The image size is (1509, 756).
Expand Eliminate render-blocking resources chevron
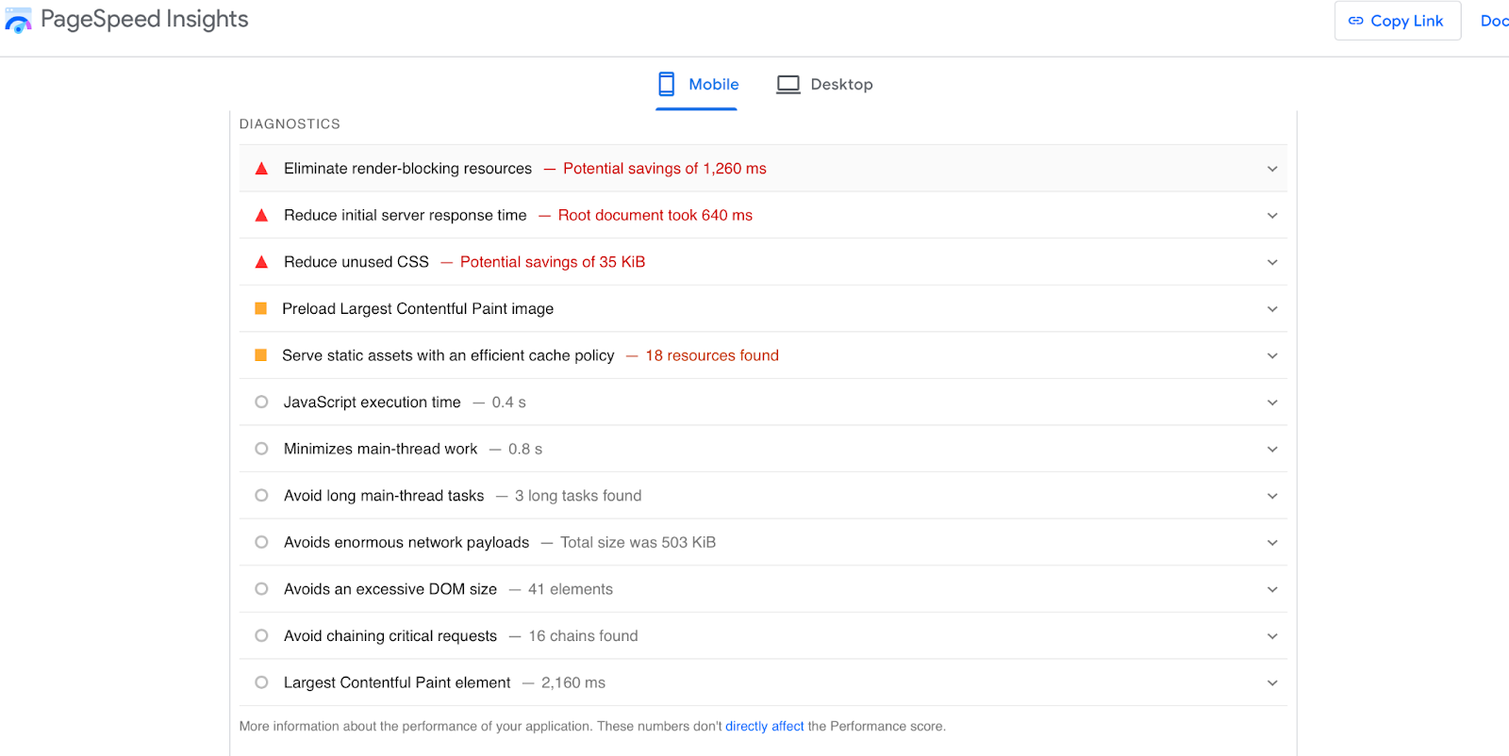pyautogui.click(x=1272, y=169)
